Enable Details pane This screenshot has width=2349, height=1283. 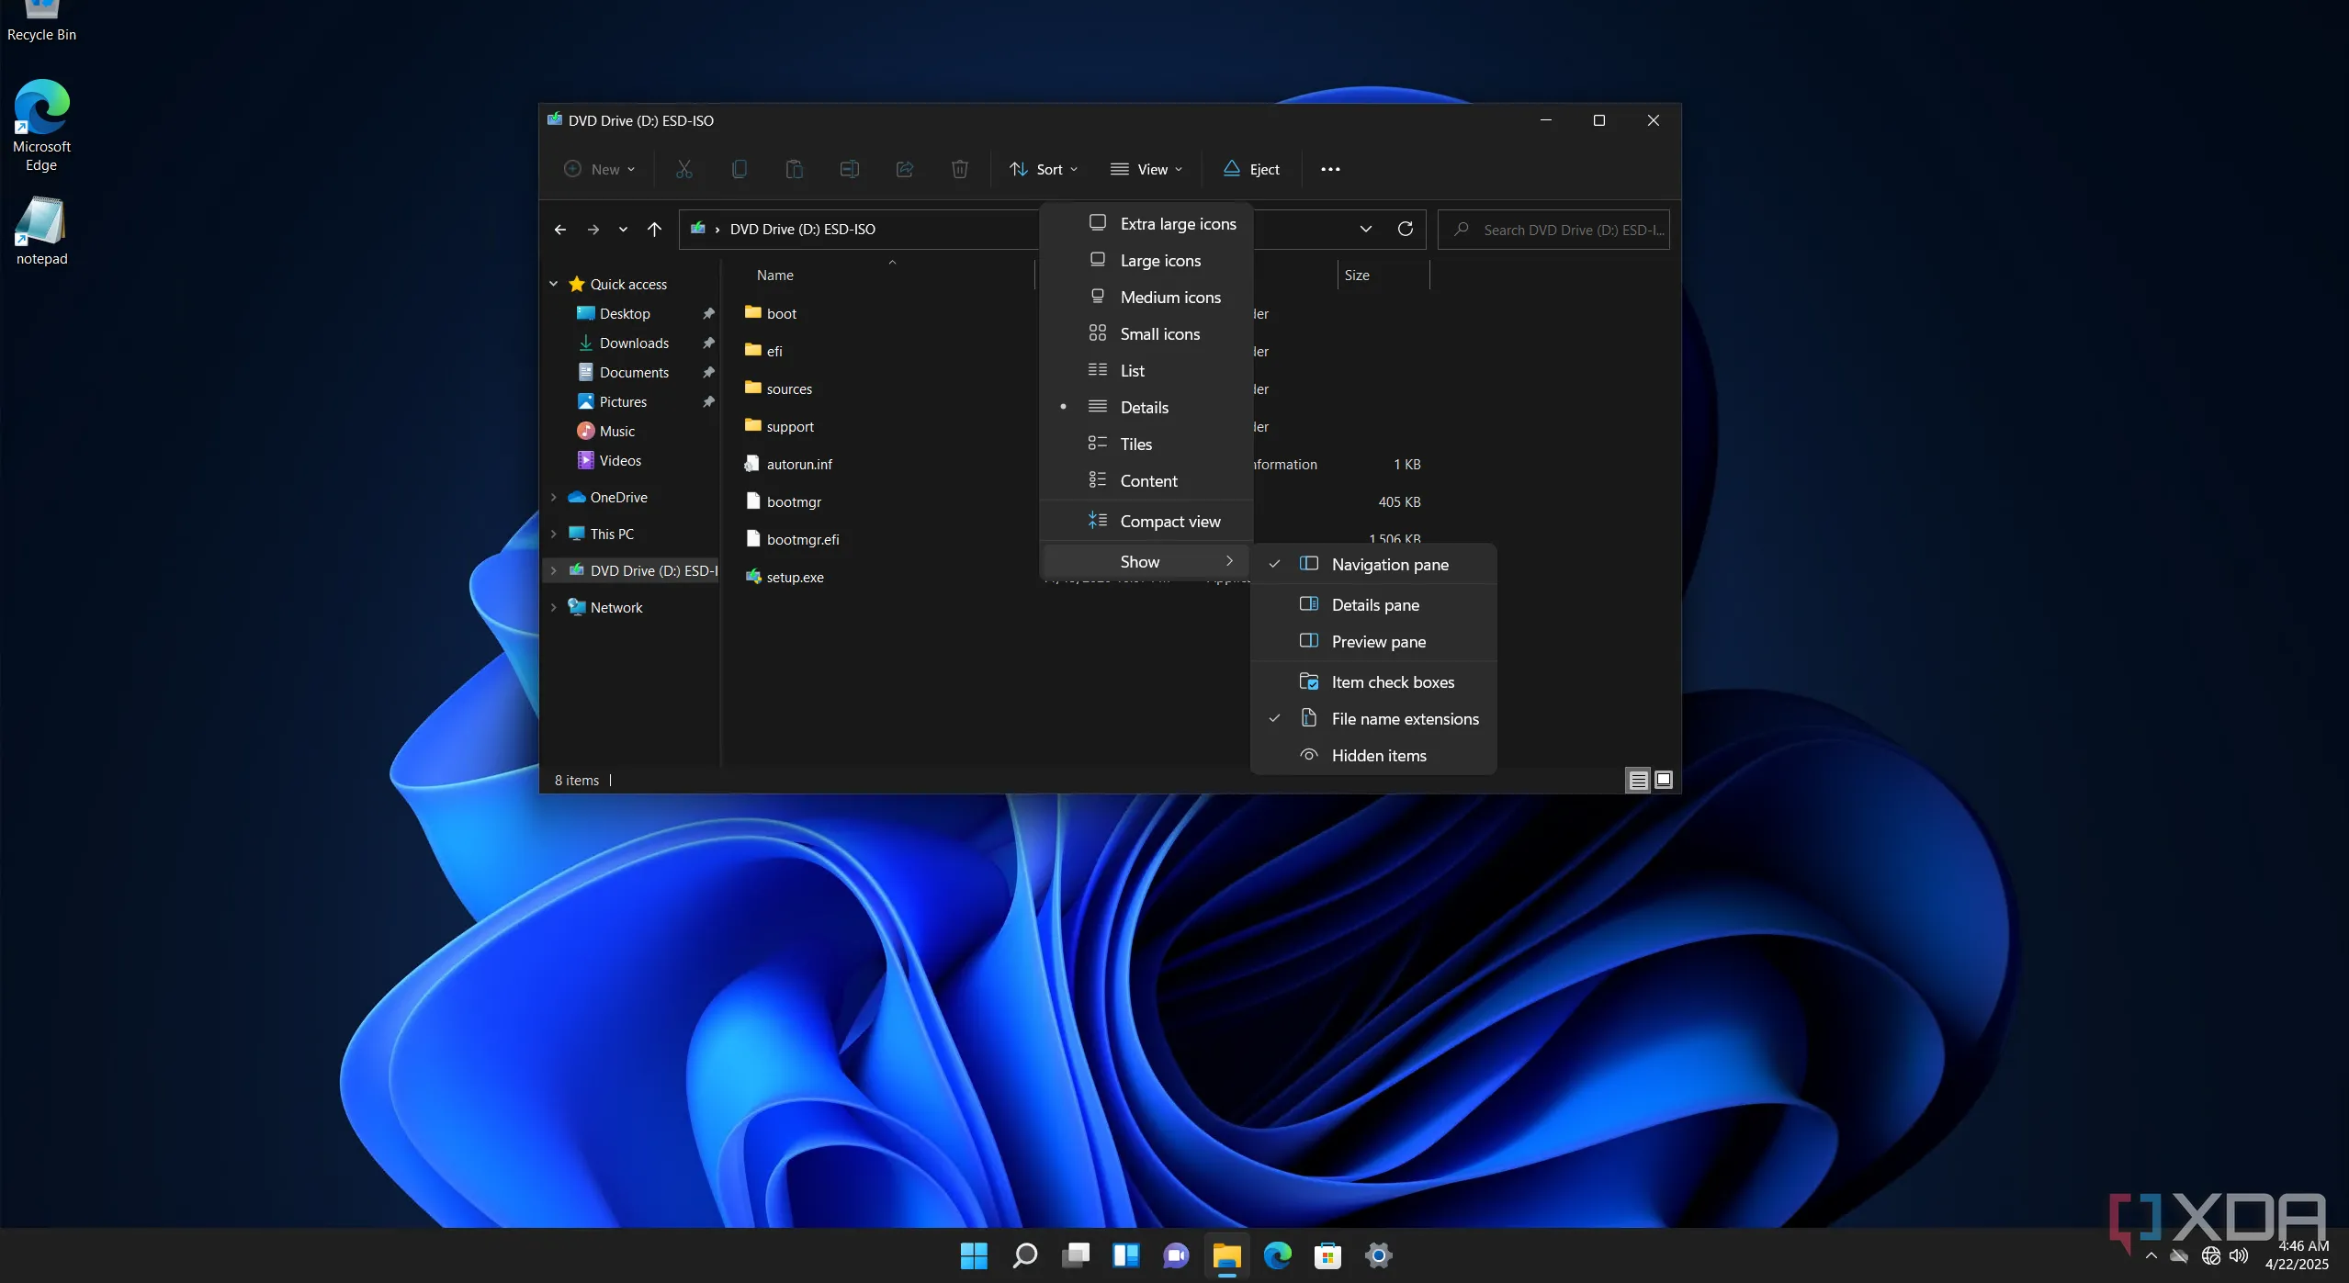click(x=1374, y=605)
